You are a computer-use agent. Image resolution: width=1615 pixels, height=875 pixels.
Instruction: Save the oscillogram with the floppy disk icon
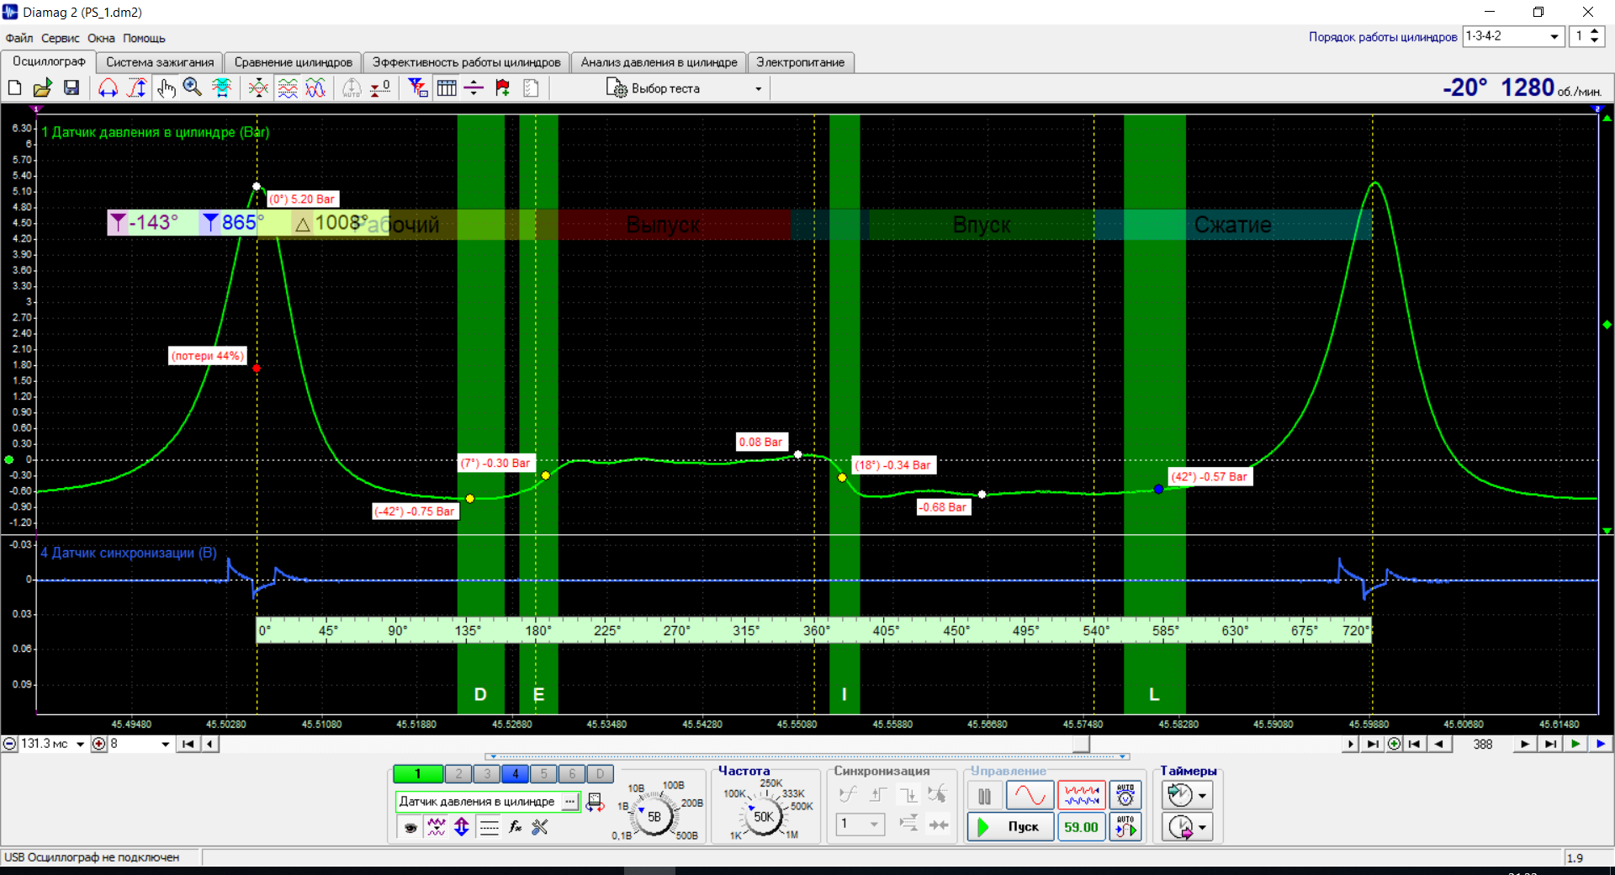[71, 87]
